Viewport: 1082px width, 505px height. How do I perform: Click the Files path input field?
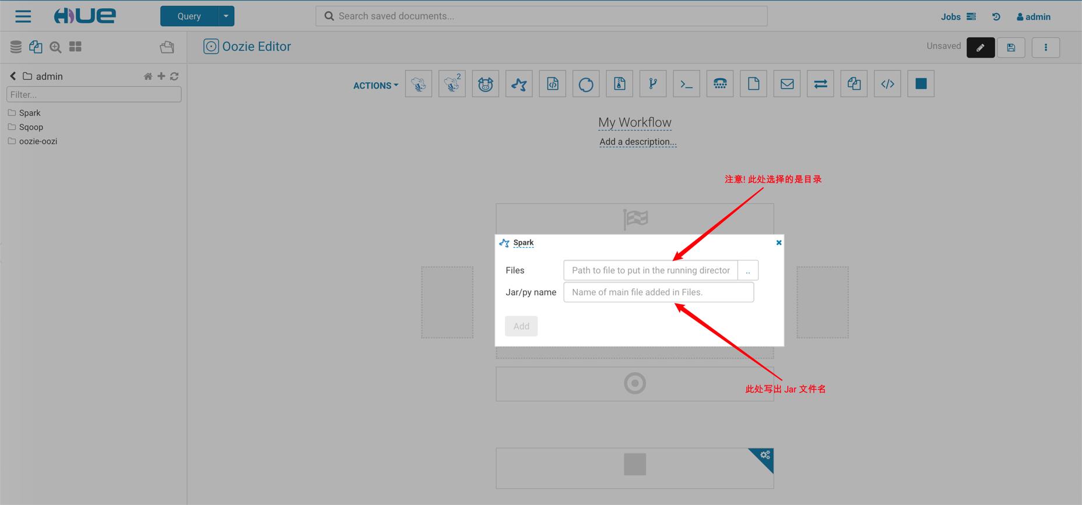click(x=651, y=270)
